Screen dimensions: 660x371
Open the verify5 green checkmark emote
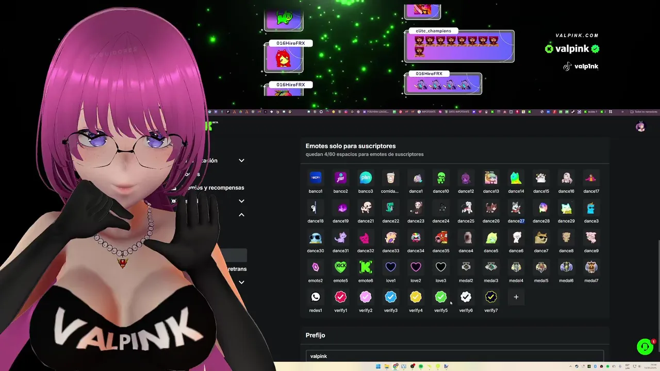pyautogui.click(x=441, y=297)
